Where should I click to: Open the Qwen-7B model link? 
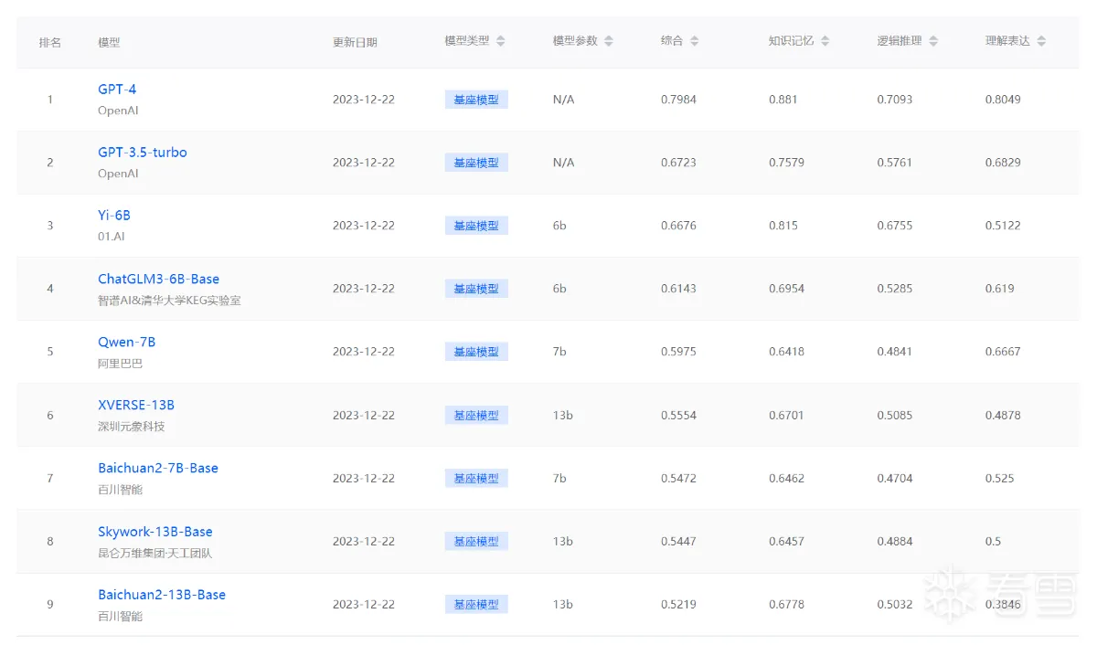(127, 342)
